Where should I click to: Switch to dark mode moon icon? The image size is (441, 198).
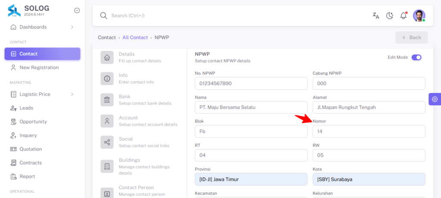389,15
